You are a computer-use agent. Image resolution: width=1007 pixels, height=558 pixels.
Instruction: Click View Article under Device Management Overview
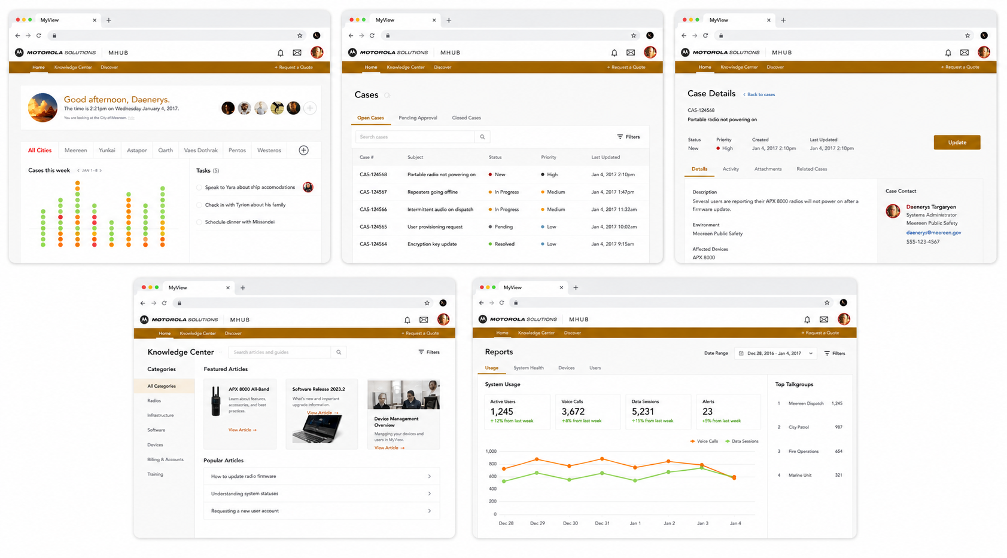390,448
